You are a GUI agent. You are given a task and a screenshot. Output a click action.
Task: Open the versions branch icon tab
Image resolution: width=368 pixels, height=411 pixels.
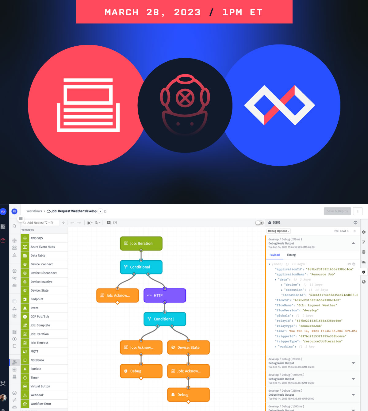click(x=364, y=242)
